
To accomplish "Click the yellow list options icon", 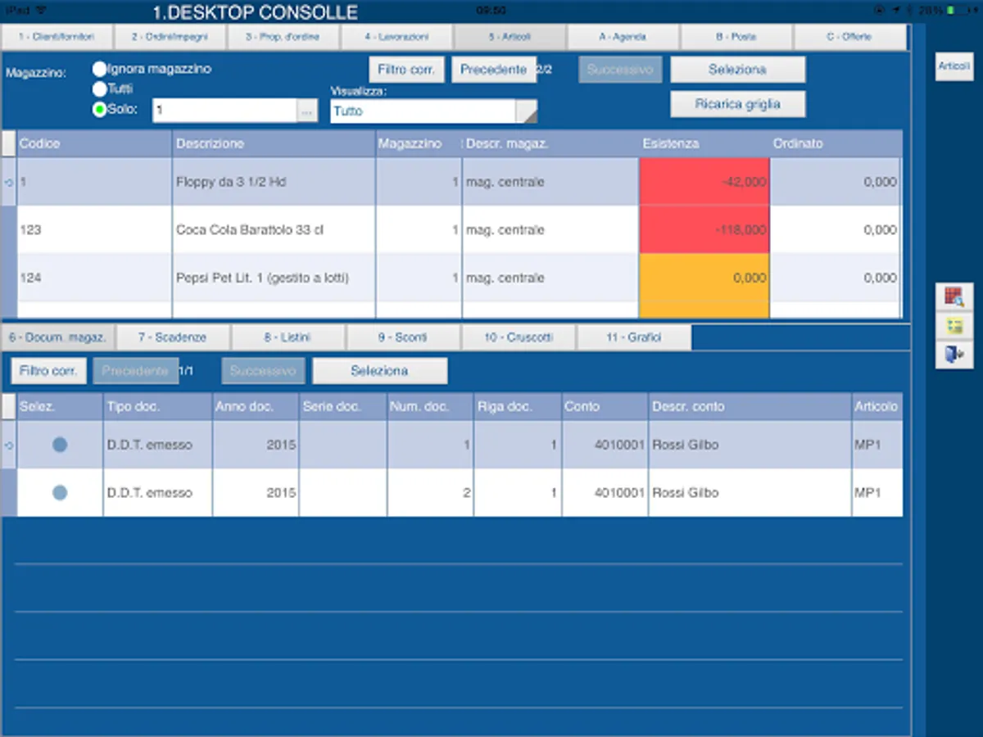I will (954, 326).
